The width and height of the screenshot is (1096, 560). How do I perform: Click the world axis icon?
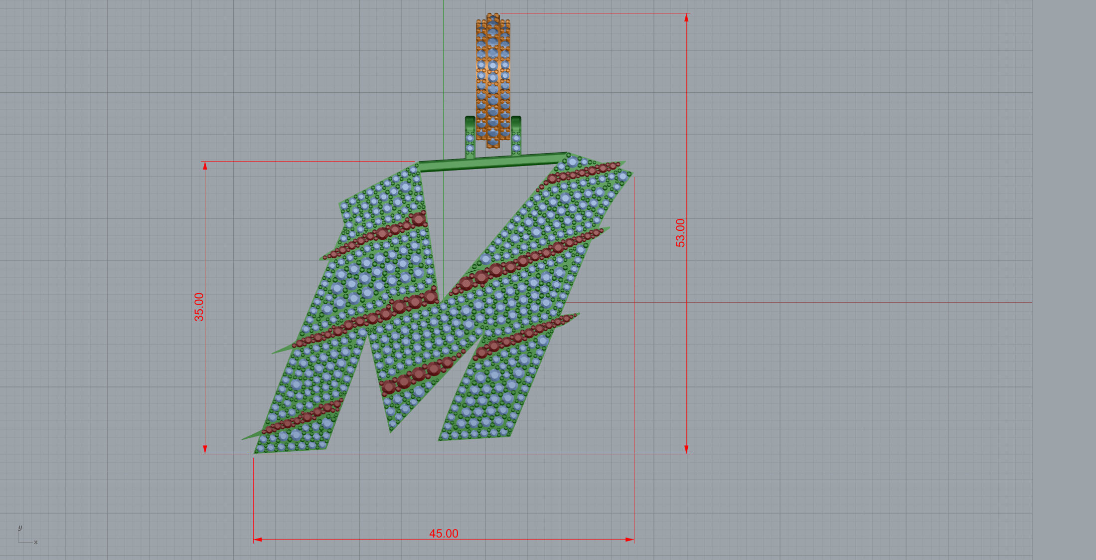pyautogui.click(x=27, y=535)
